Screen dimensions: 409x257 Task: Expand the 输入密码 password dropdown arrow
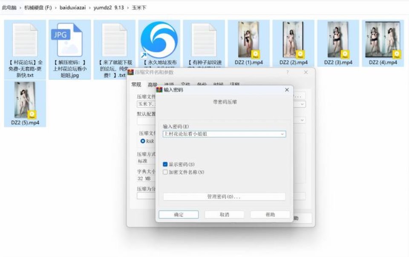[x=282, y=134]
